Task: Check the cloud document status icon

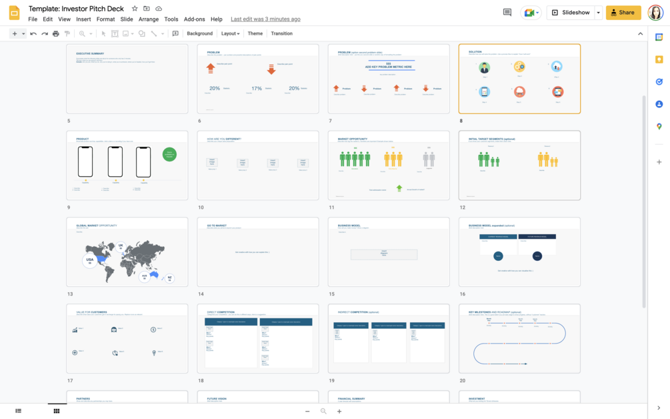Action: coord(159,9)
